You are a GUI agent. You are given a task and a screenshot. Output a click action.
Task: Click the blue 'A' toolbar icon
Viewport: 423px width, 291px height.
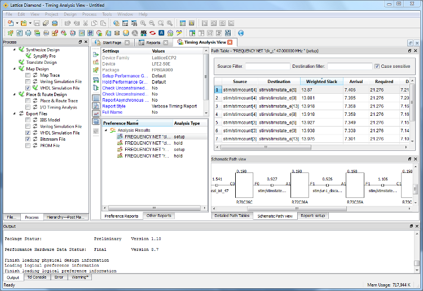pos(161,33)
